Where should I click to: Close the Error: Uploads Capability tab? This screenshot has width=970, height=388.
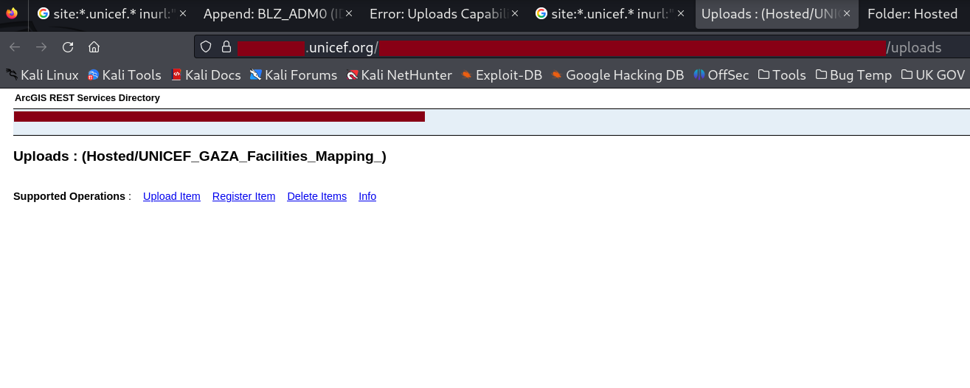coord(515,13)
